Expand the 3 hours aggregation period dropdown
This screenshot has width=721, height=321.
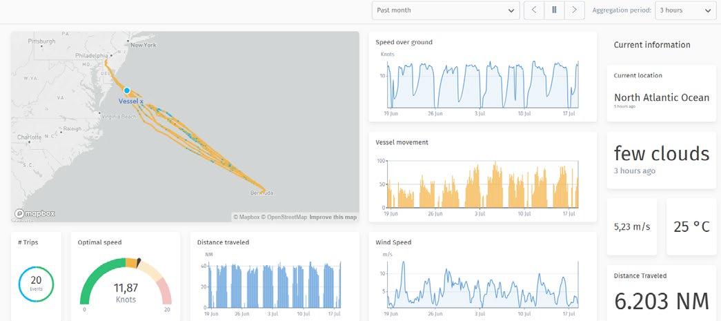(685, 10)
